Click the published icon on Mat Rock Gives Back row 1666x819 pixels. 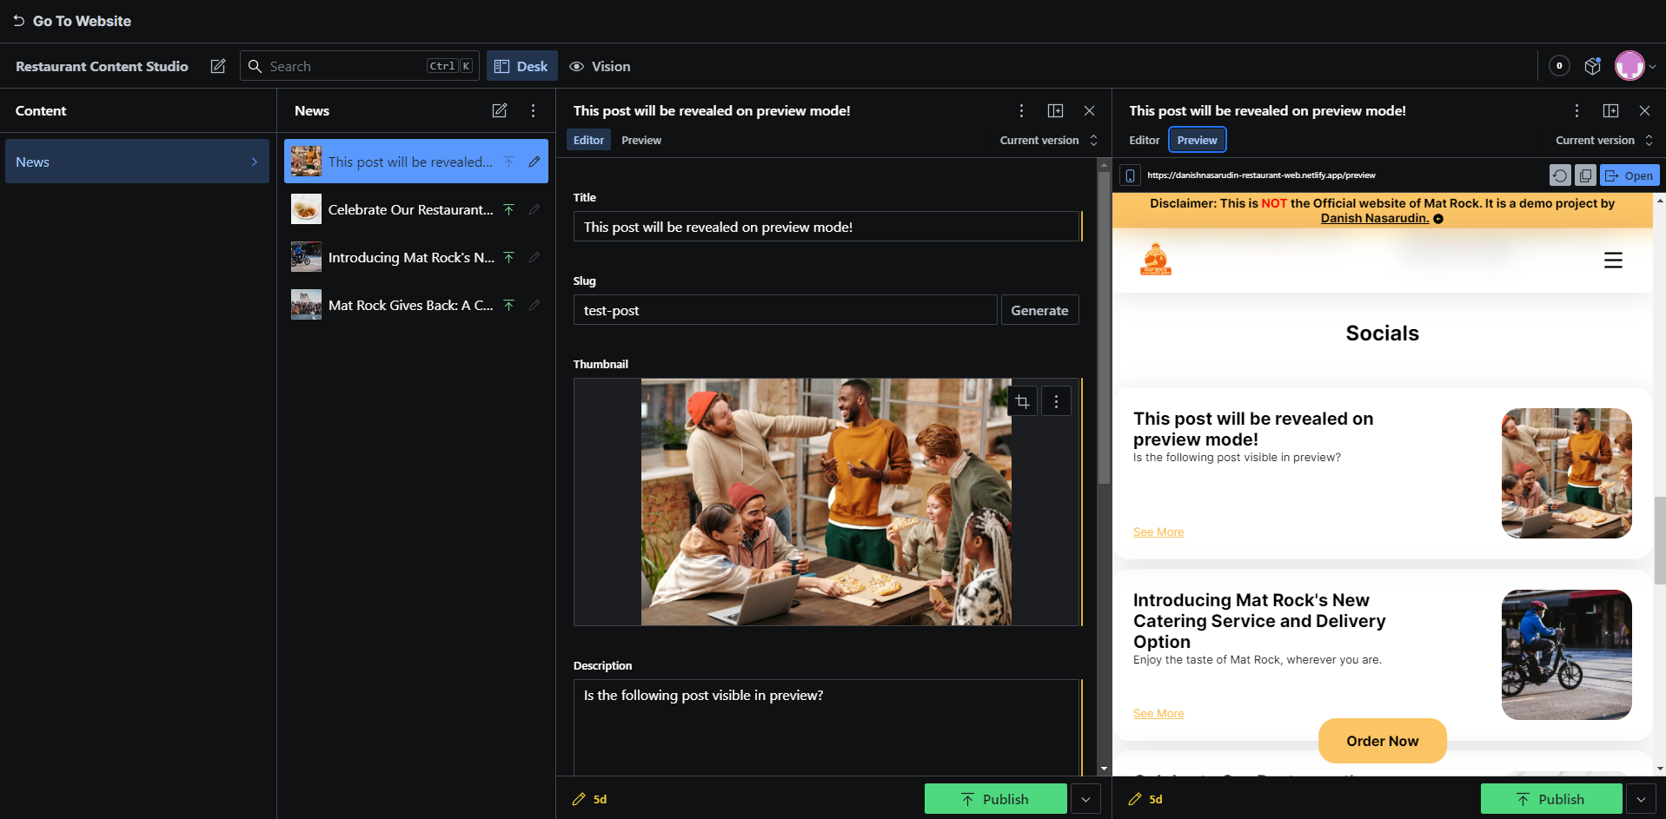point(509,305)
